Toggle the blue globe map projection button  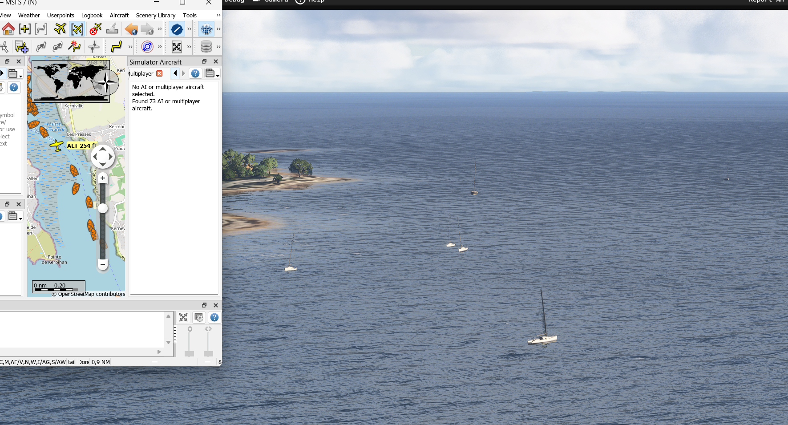(206, 29)
